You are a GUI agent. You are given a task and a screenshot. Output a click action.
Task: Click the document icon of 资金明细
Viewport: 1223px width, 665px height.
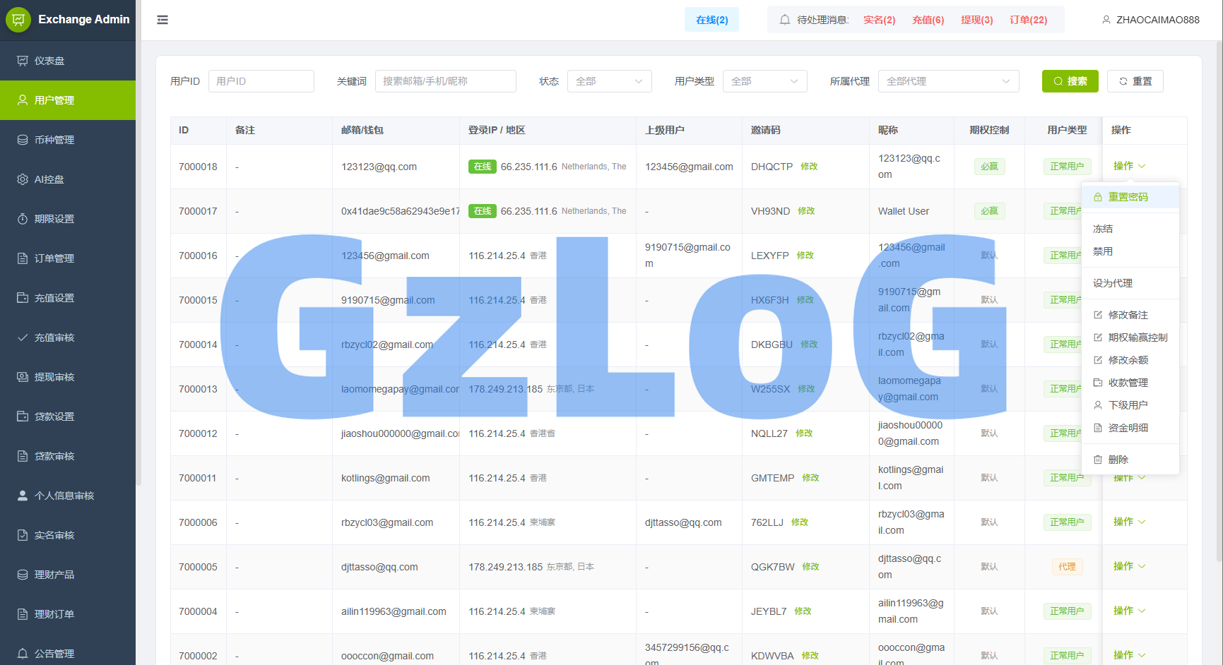1098,428
